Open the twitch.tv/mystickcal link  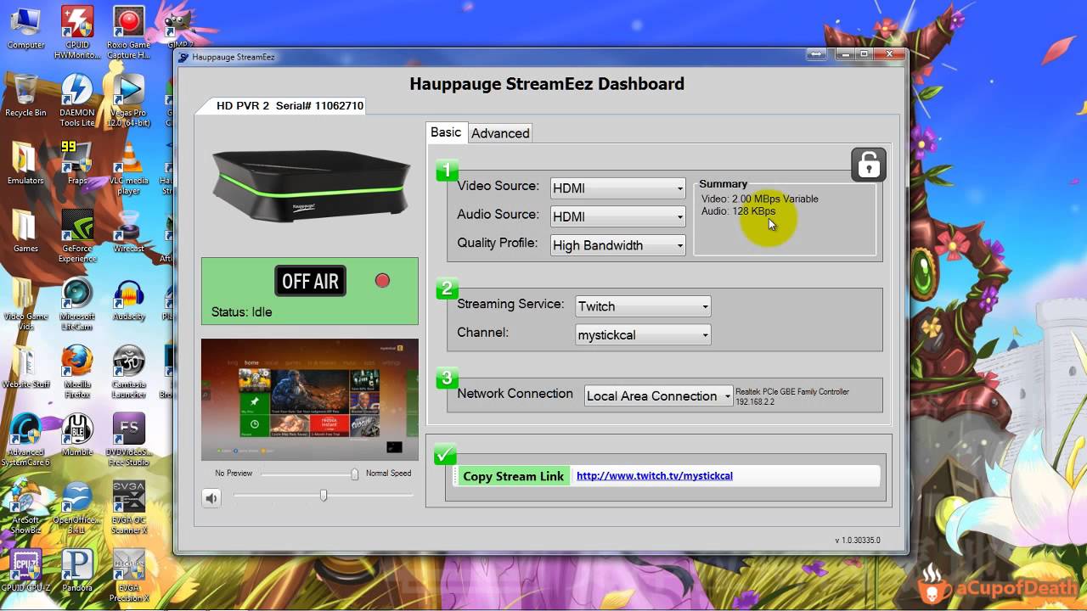pos(655,476)
